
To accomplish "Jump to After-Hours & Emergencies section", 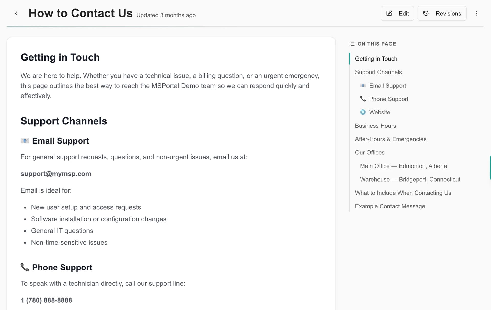I will pos(390,139).
